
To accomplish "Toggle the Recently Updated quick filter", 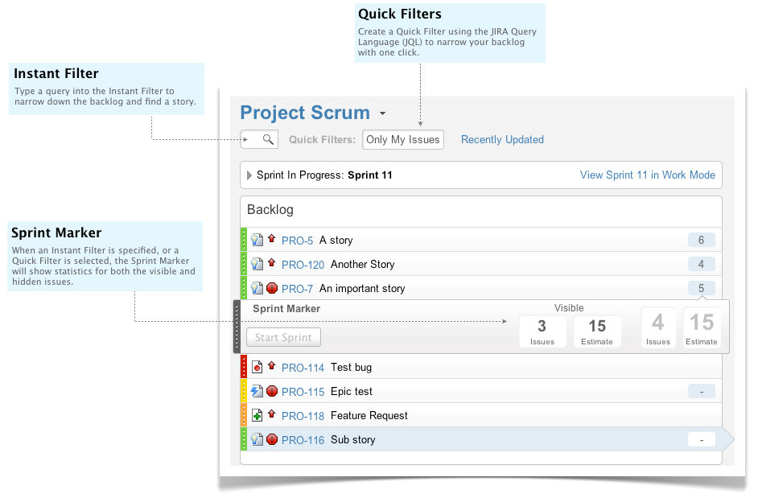I will (x=502, y=140).
